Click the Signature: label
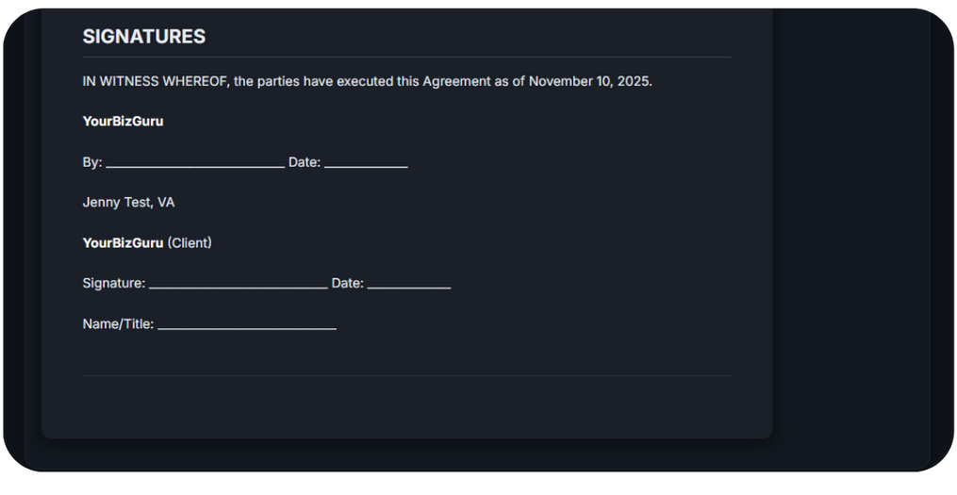 [x=114, y=283]
